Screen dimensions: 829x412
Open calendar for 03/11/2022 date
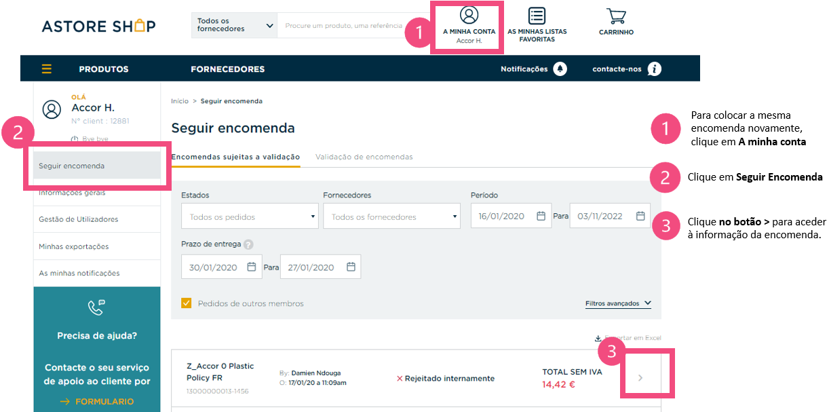click(x=640, y=217)
